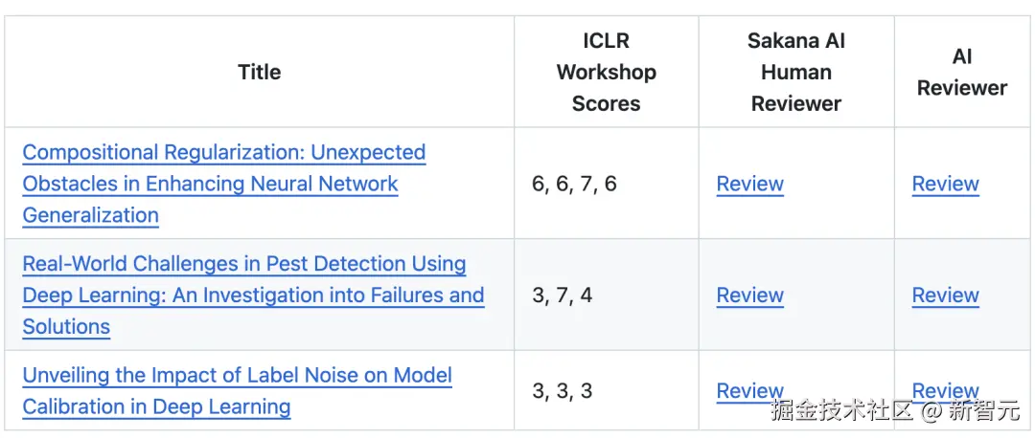Click the ICLR Workshop Scores column header
The image size is (1035, 438).
click(x=606, y=73)
